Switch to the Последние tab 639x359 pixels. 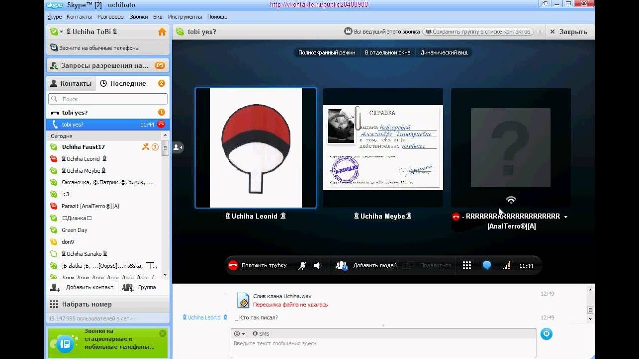(123, 83)
